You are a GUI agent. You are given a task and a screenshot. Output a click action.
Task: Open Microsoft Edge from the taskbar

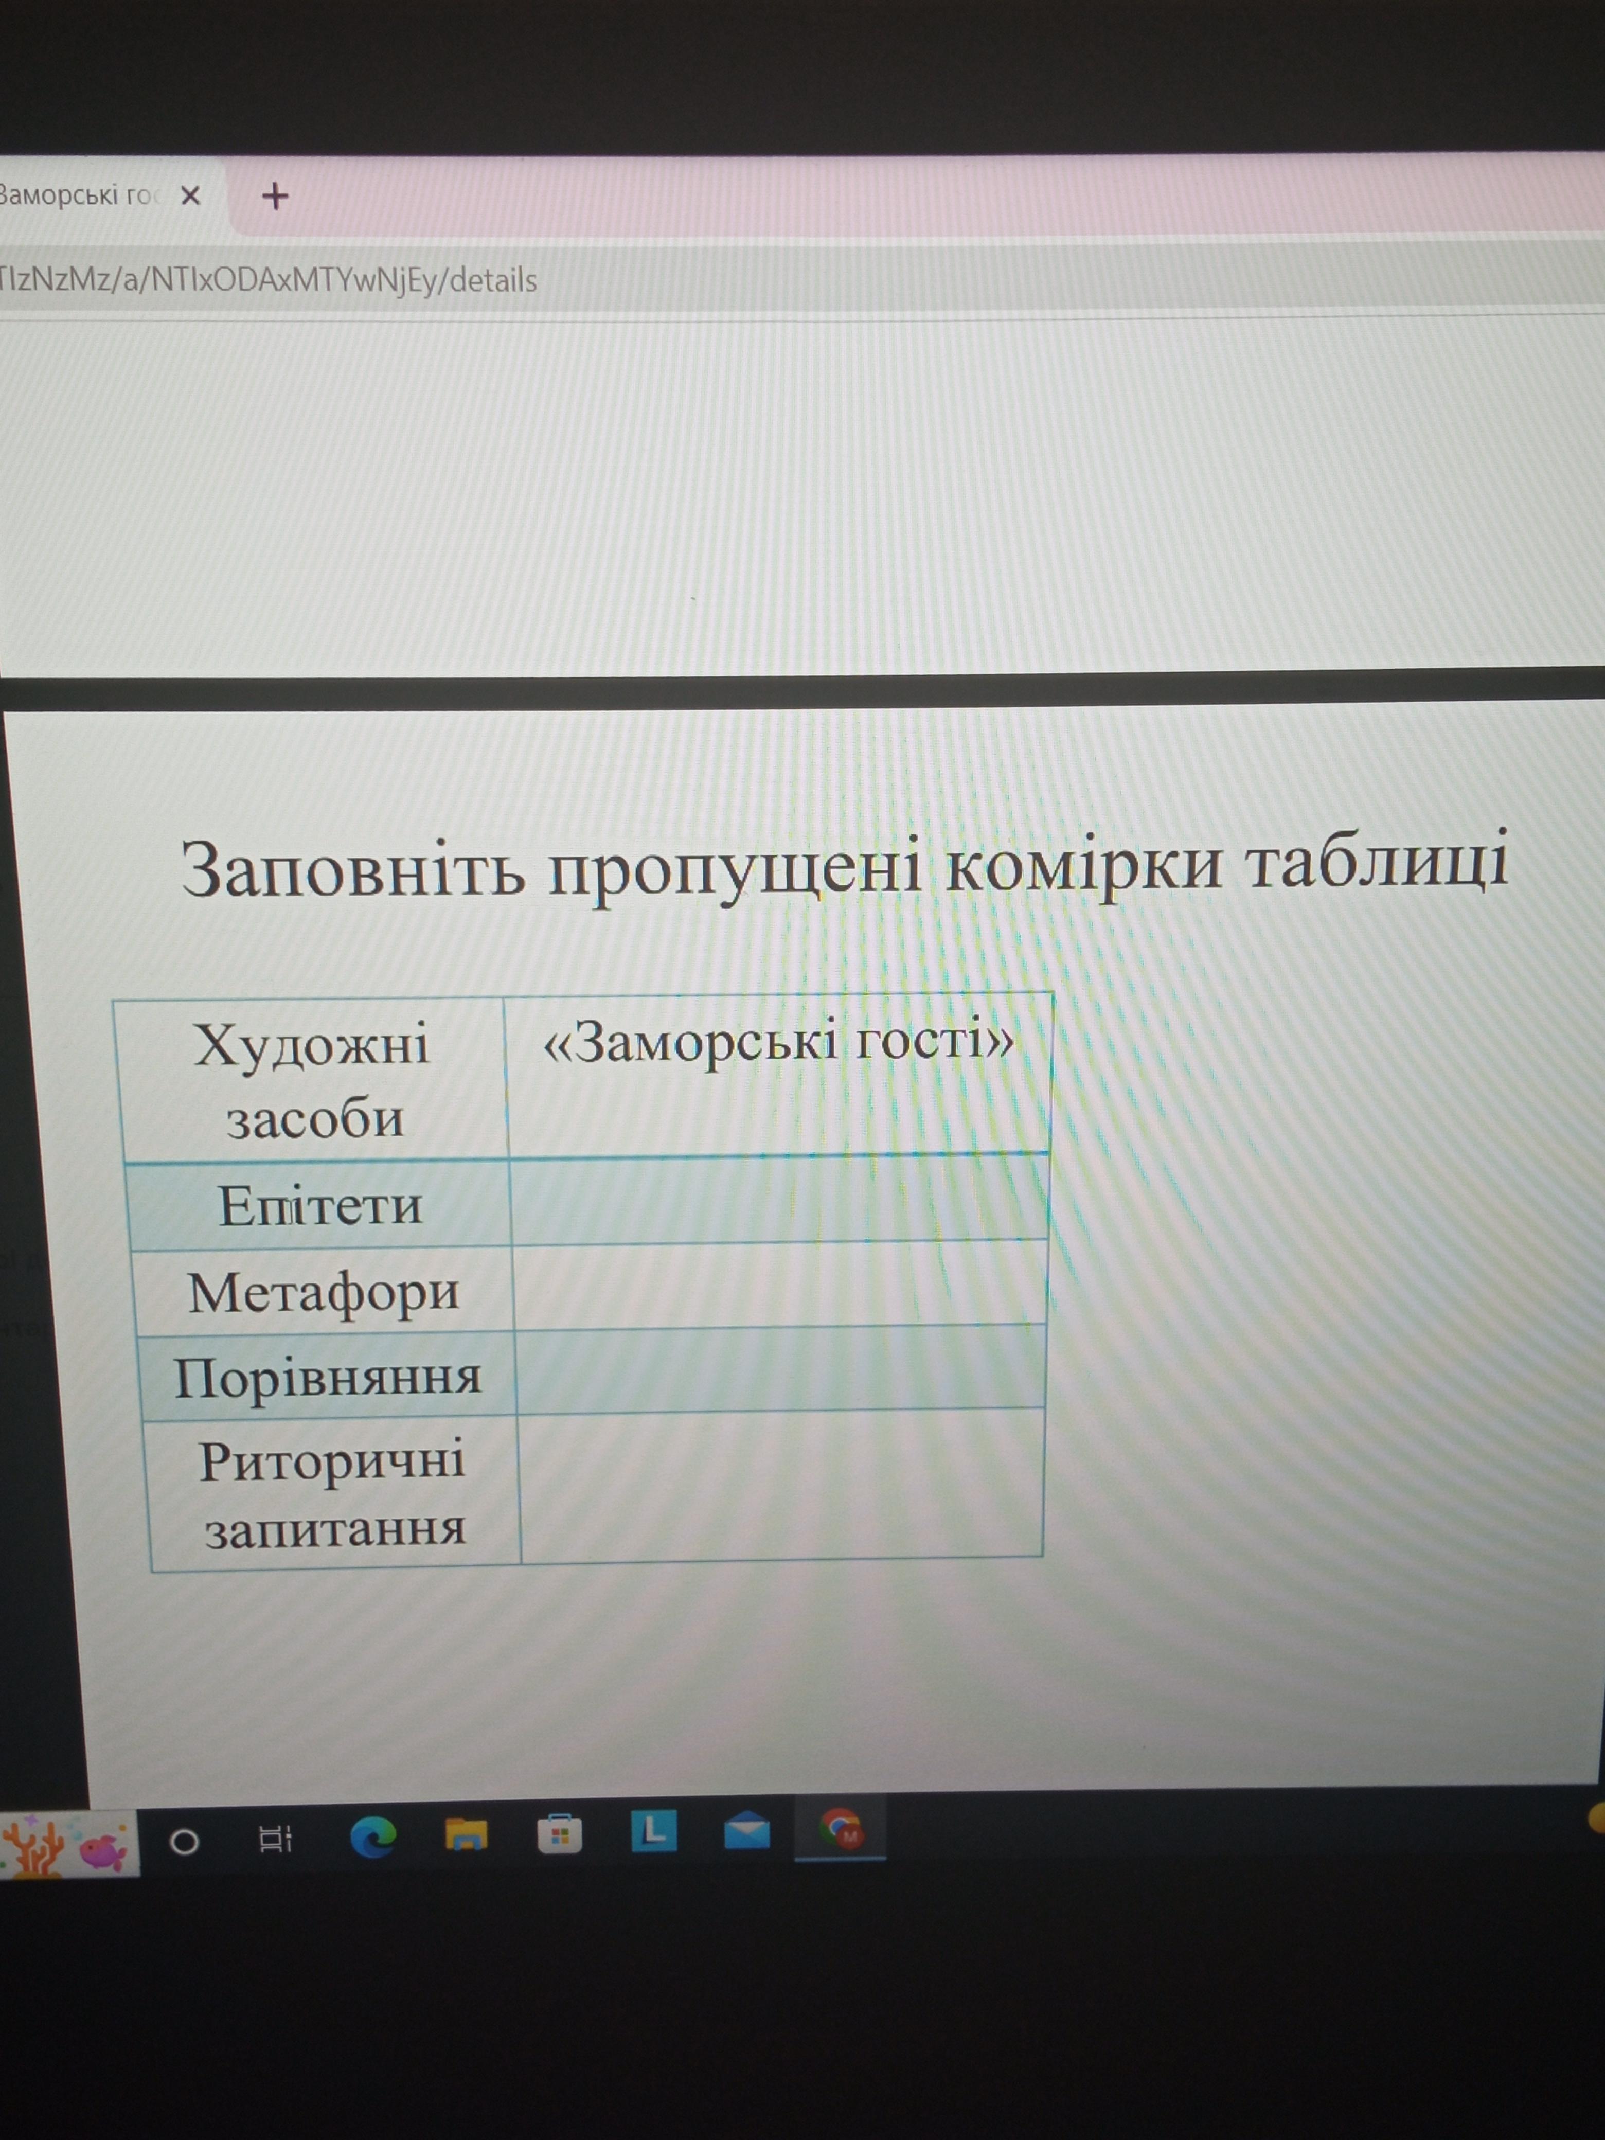coord(372,1837)
